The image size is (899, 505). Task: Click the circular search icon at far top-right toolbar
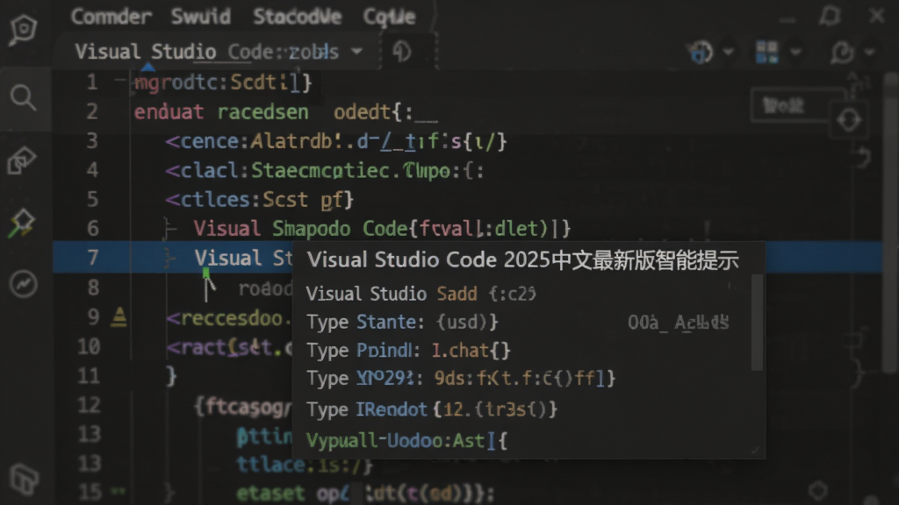pos(842,52)
